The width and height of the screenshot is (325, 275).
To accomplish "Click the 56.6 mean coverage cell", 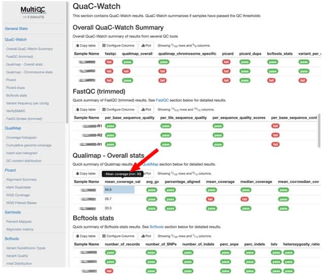I will click(x=119, y=190).
